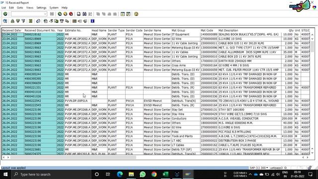Viewport: 318px width, 179px height.
Task: Click "DISTRIBUTION BOX 3 PHASE" cell
Action: click(249, 141)
